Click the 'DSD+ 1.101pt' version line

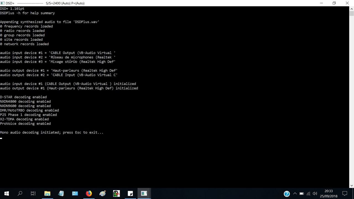[12, 9]
